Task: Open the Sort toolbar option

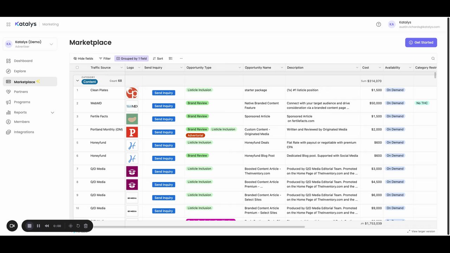Action: tap(158, 59)
